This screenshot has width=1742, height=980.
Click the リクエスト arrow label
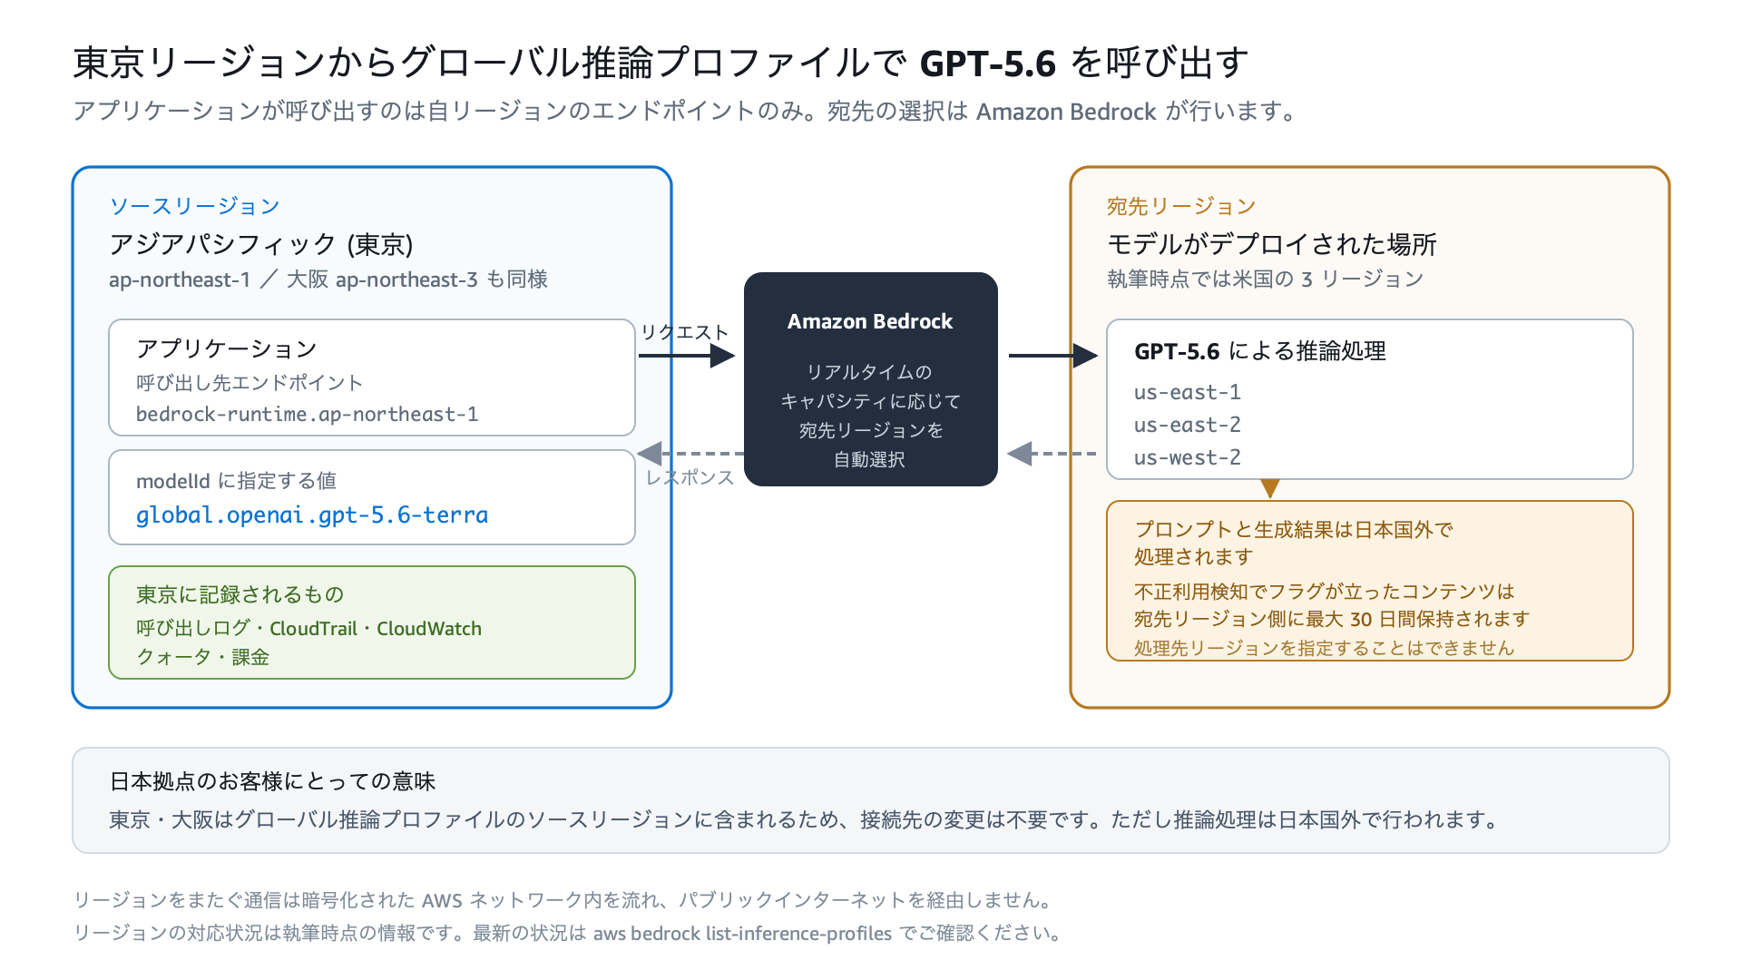coord(684,332)
